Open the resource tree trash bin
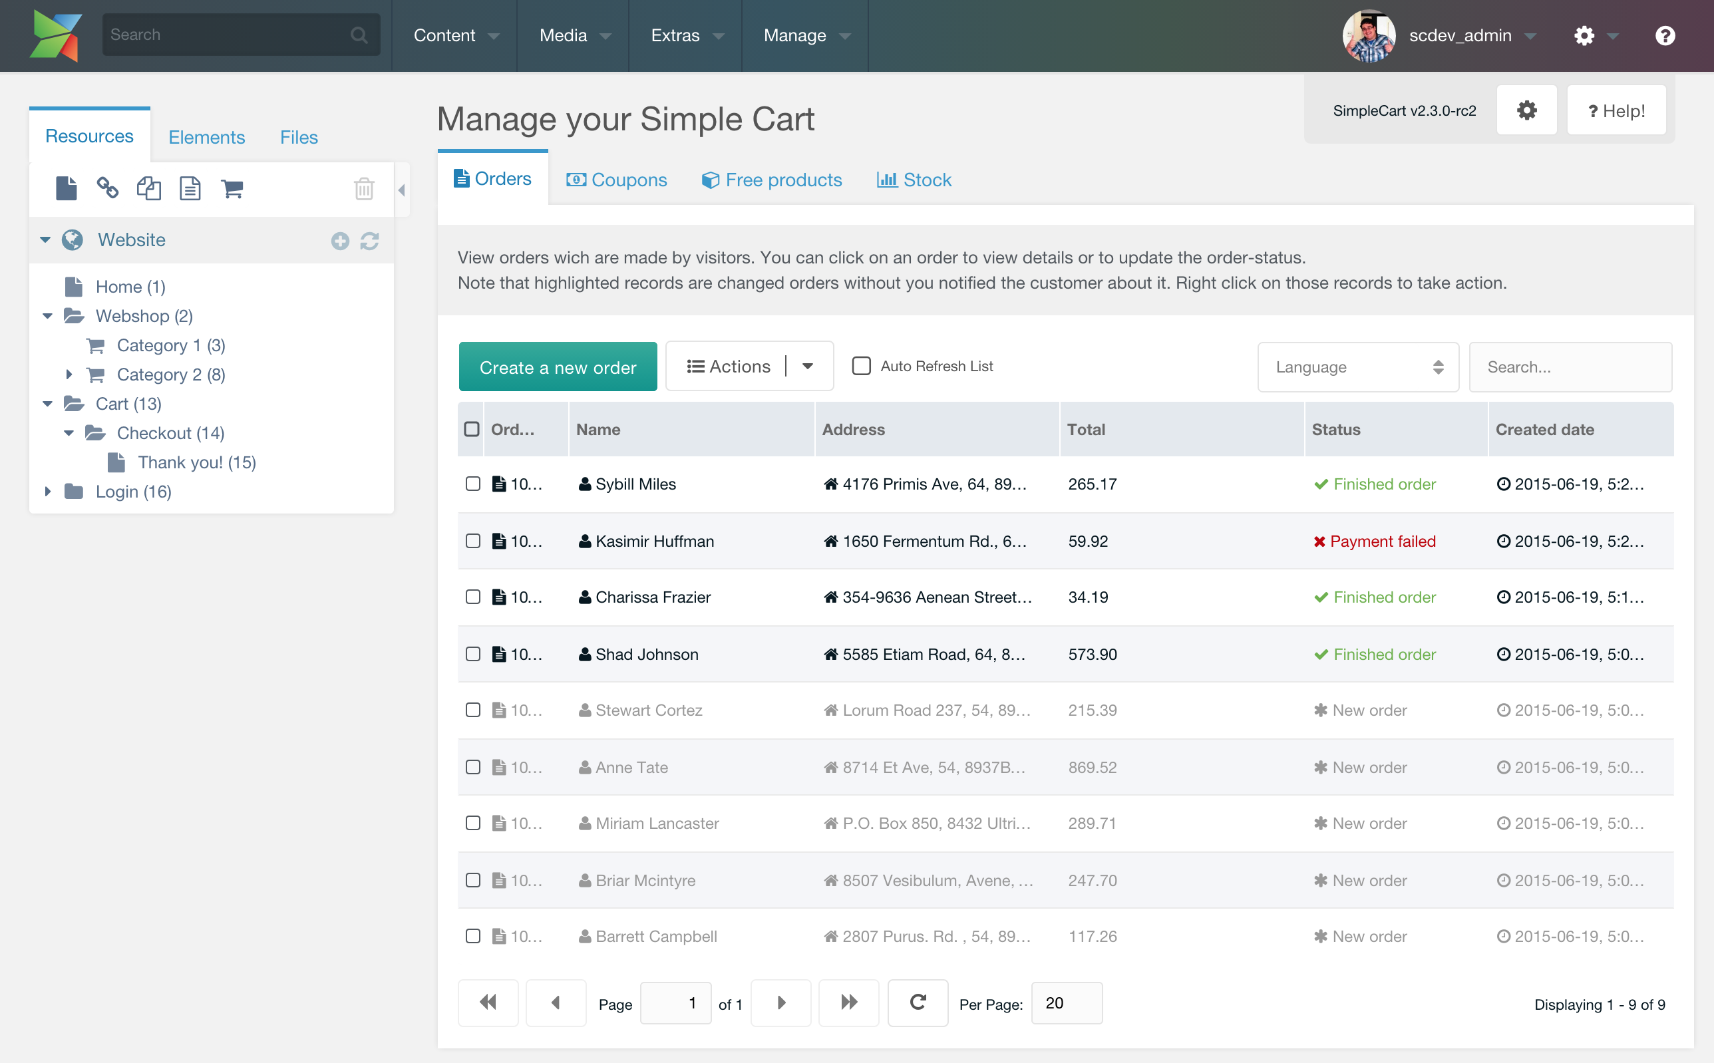This screenshot has height=1063, width=1714. pyautogui.click(x=364, y=188)
